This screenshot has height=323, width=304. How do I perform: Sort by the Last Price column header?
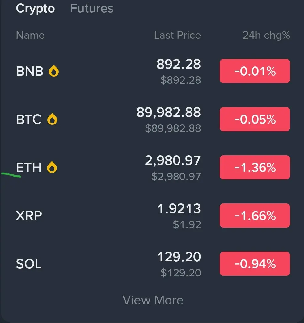[177, 35]
